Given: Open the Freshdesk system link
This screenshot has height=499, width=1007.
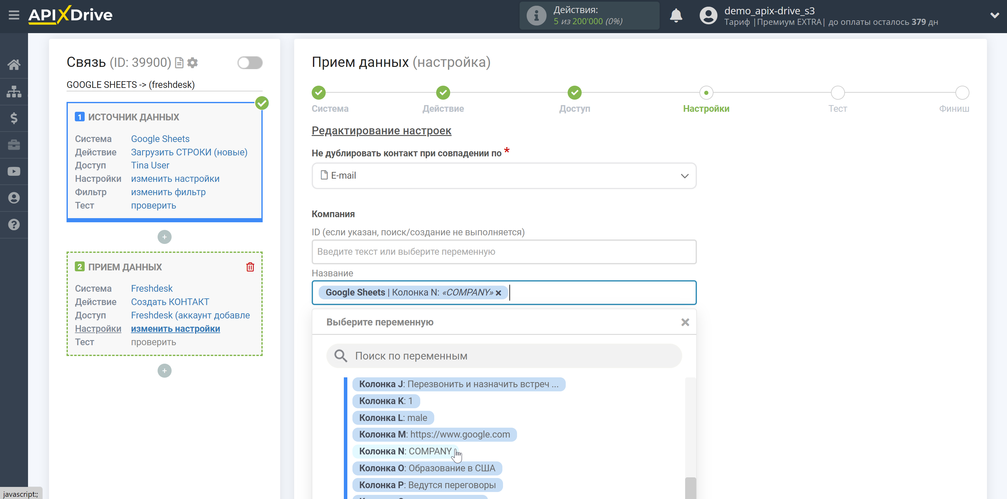Looking at the screenshot, I should 152,289.
